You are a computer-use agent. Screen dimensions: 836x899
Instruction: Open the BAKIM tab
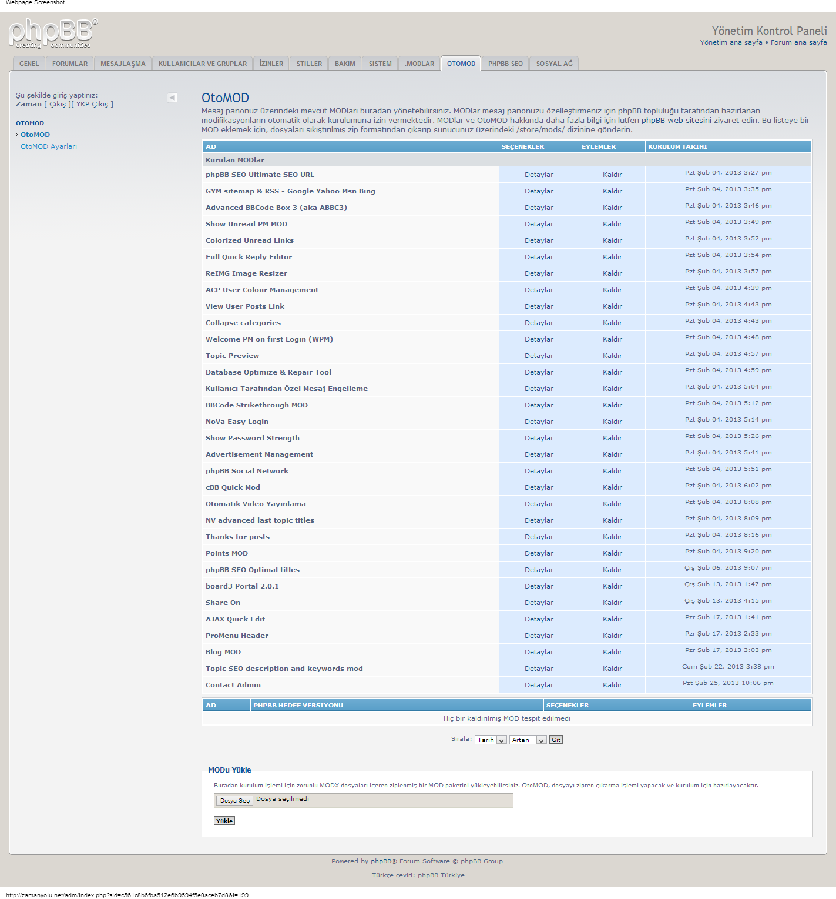pos(345,64)
